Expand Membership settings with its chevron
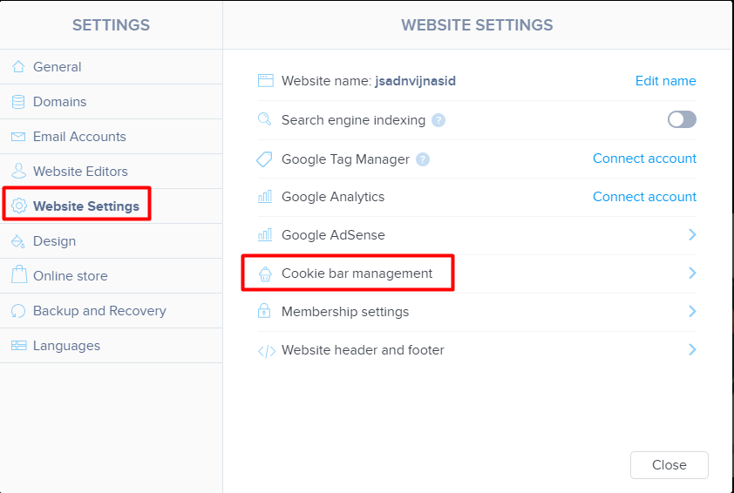 [x=692, y=311]
